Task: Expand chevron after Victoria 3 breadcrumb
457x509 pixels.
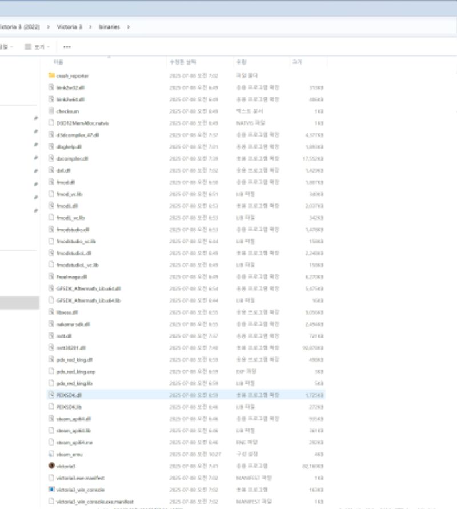Action: coord(91,27)
